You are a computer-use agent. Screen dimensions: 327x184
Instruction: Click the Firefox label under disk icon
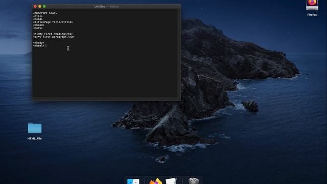pyautogui.click(x=312, y=15)
